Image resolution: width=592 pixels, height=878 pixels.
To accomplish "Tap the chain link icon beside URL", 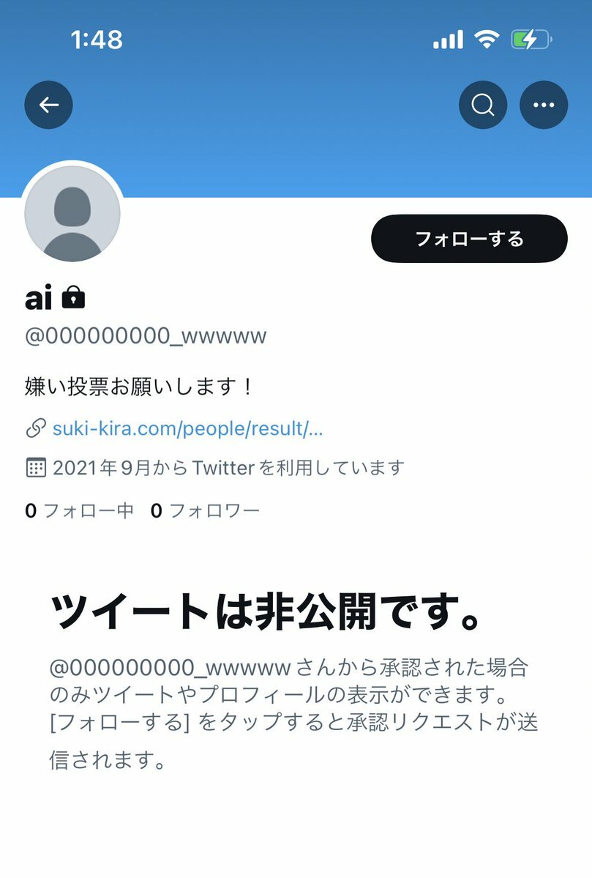I will click(36, 428).
